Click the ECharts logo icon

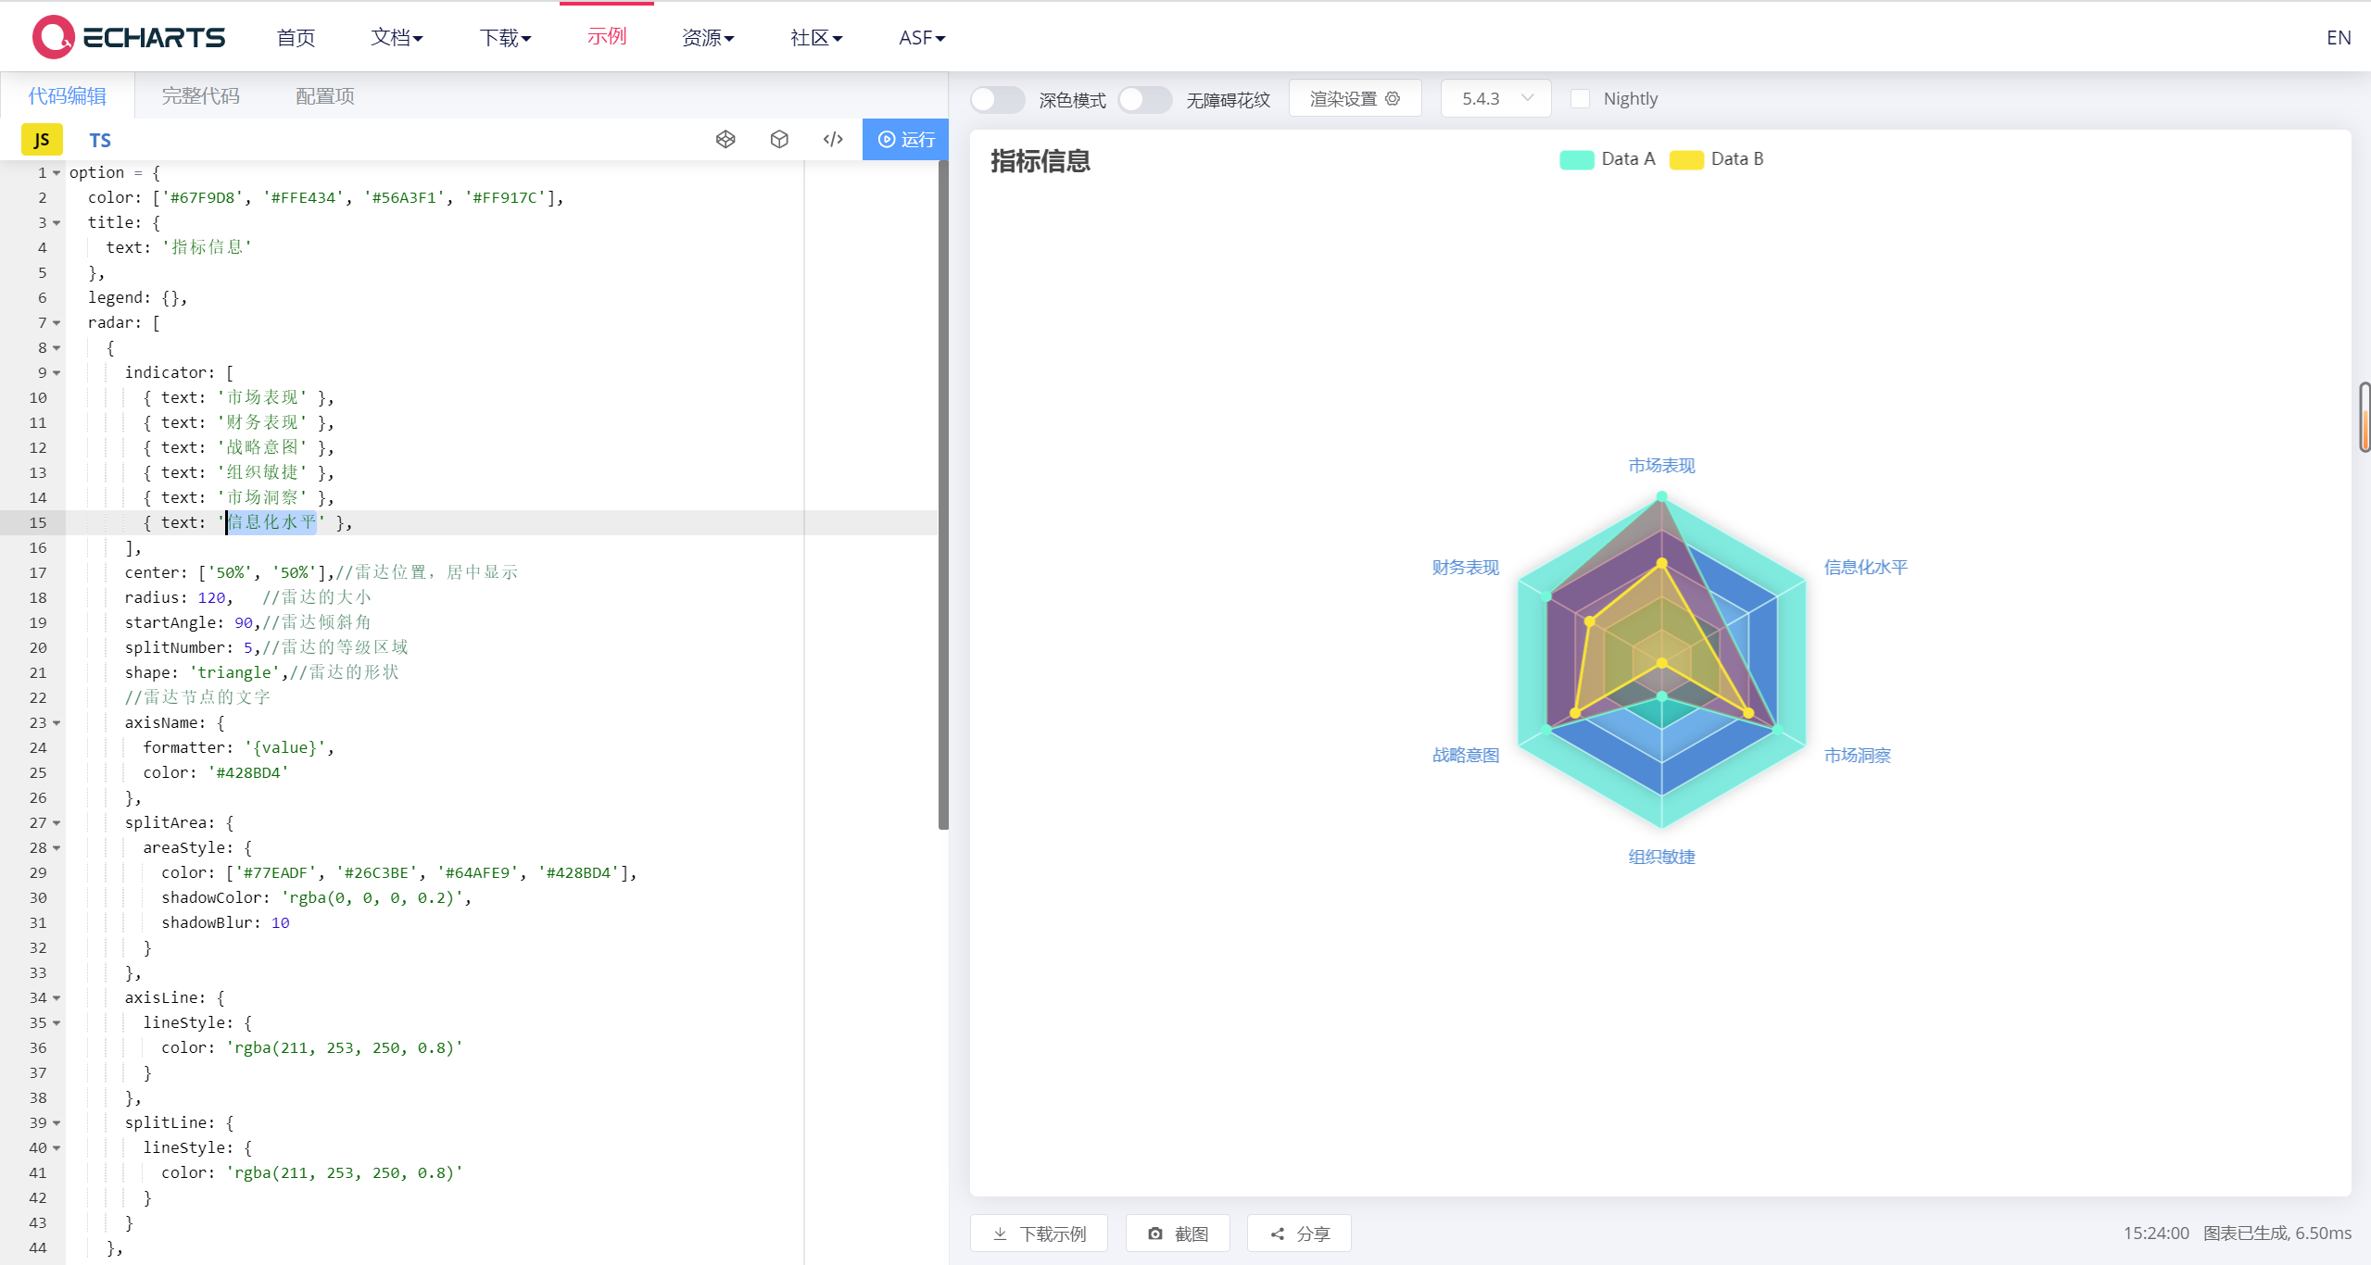53,37
